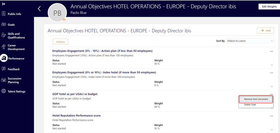
Task: Go back using the left chevron arrow
Action: click(x=39, y=9)
